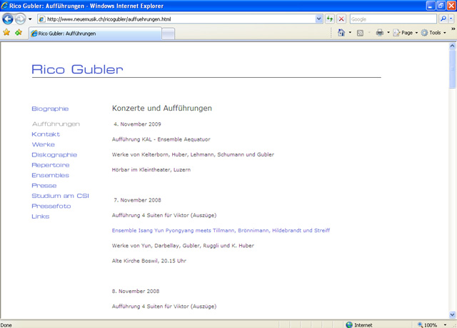
Task: Click the Back navigation button
Action: (x=9, y=19)
